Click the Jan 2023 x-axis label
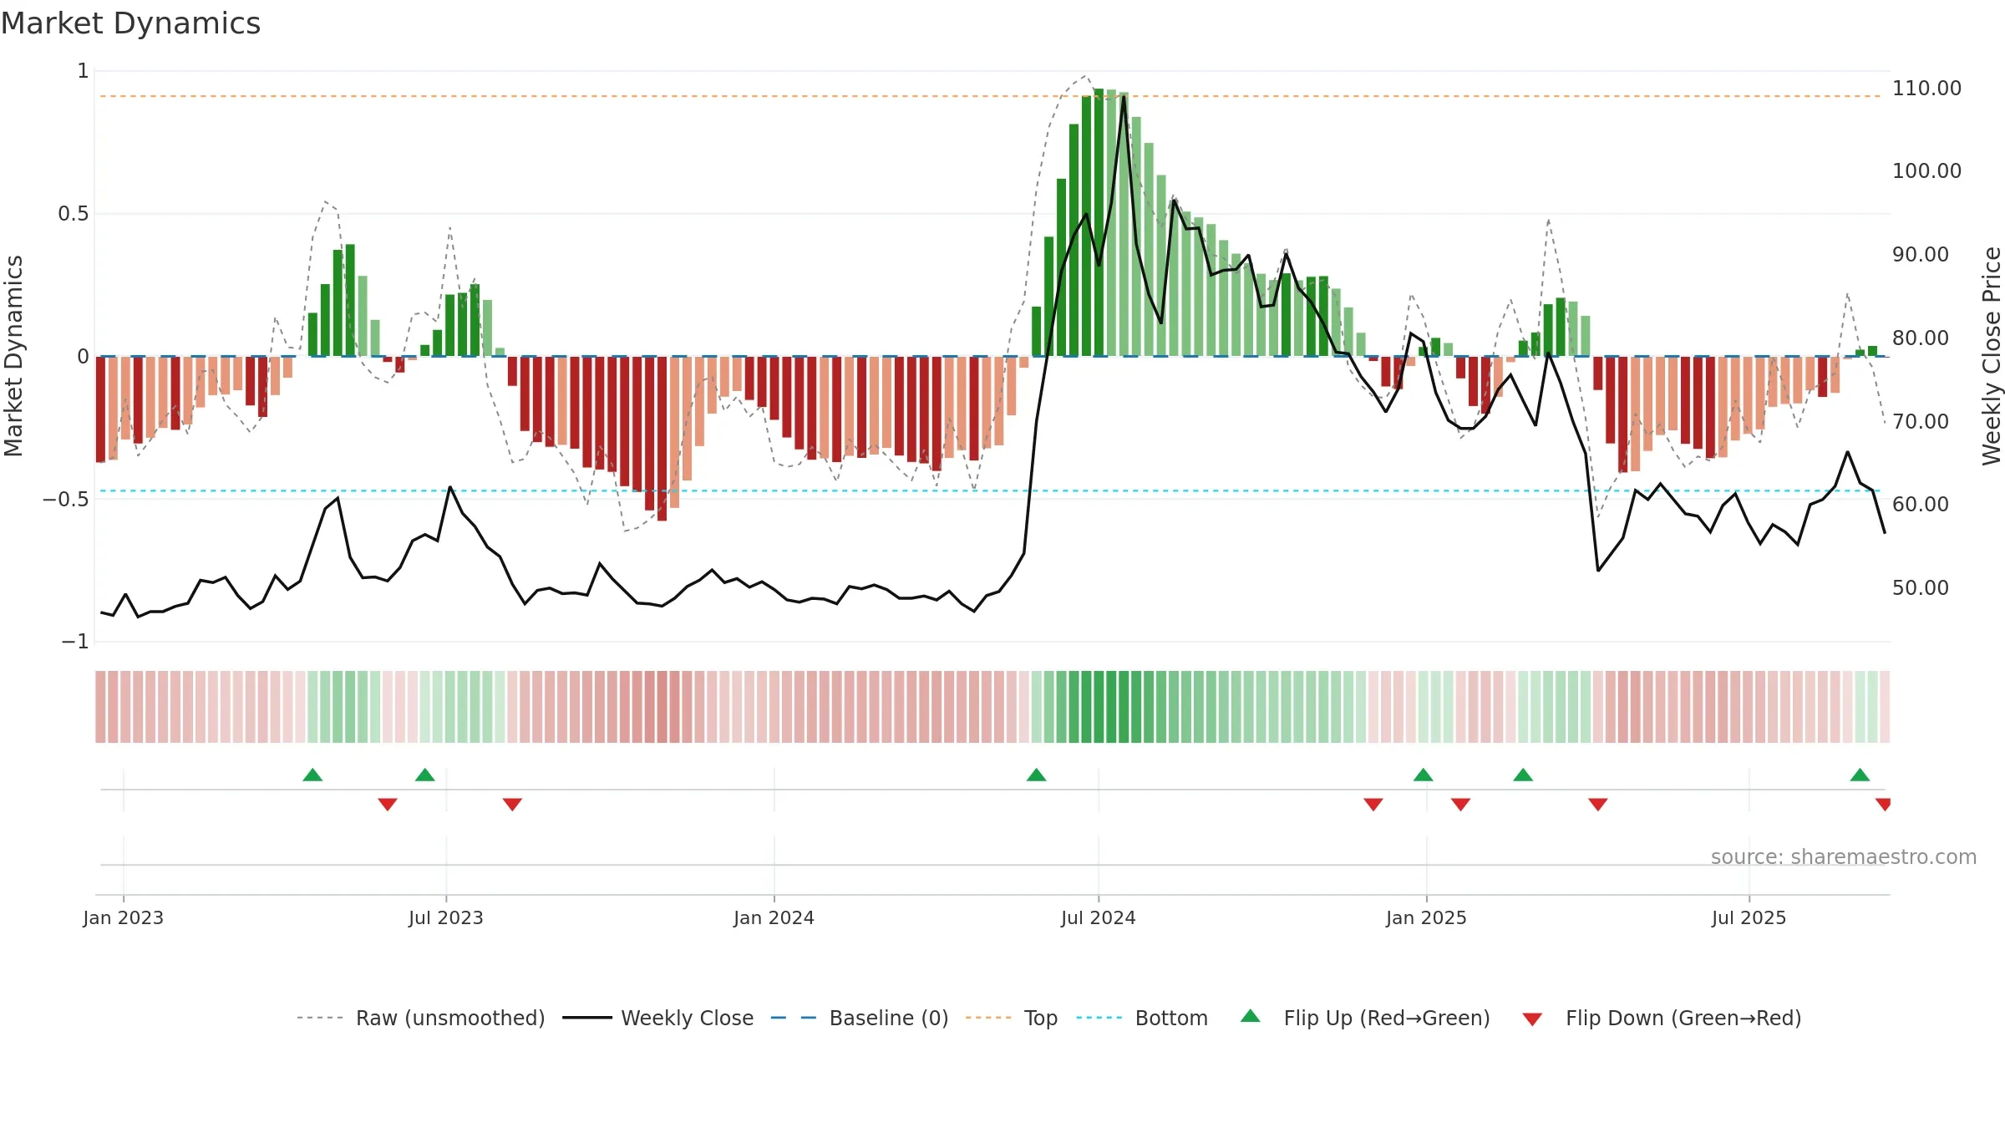The height and width of the screenshot is (1128, 2005). pyautogui.click(x=124, y=917)
